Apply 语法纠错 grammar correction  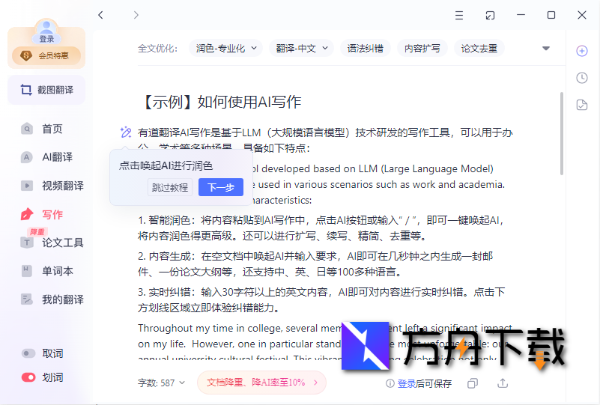(366, 49)
